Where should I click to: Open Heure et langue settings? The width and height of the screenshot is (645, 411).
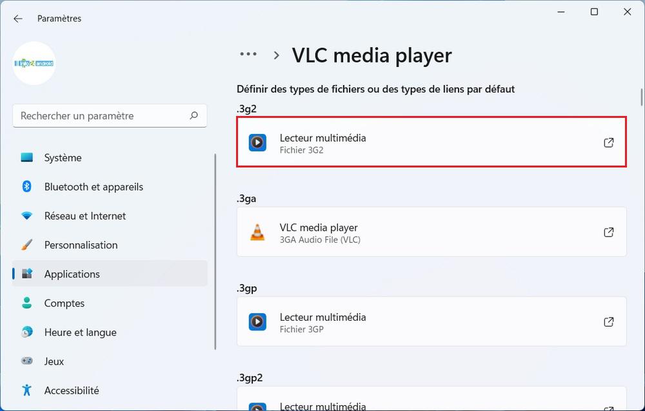pyautogui.click(x=110, y=332)
